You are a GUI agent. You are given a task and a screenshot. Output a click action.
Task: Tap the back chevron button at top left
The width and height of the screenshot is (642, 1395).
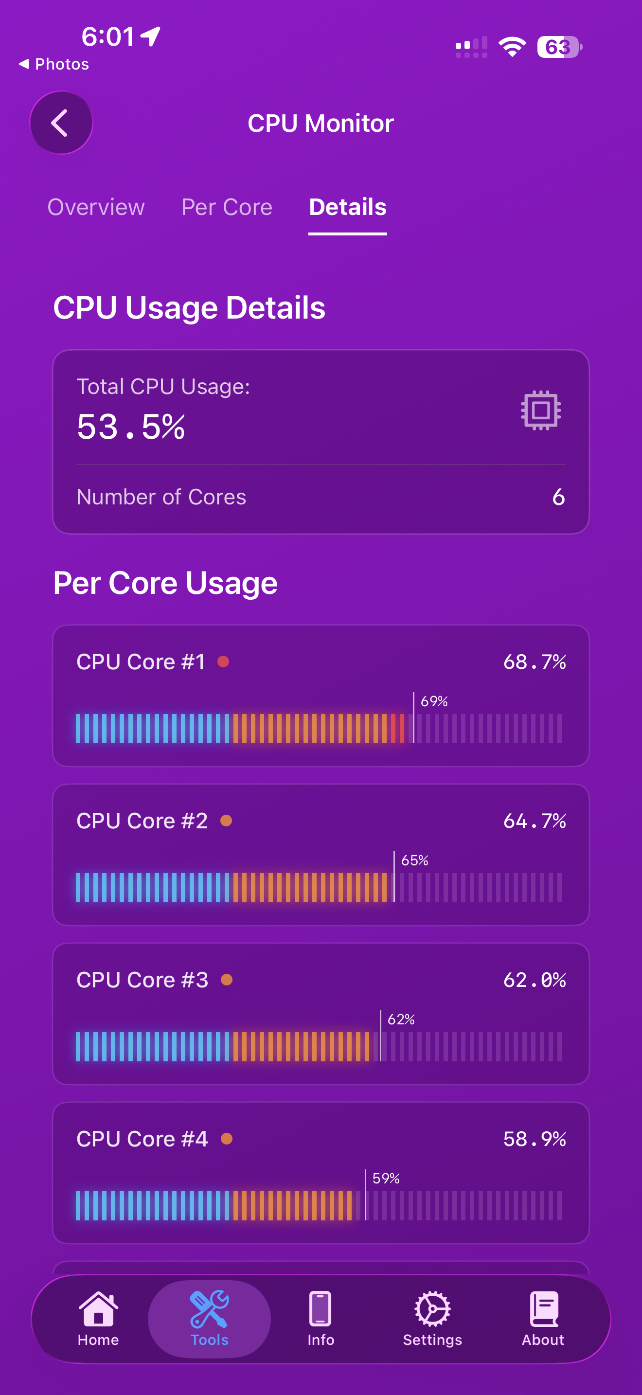(x=61, y=123)
